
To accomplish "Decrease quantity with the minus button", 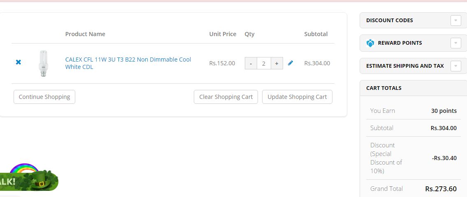I will point(251,64).
